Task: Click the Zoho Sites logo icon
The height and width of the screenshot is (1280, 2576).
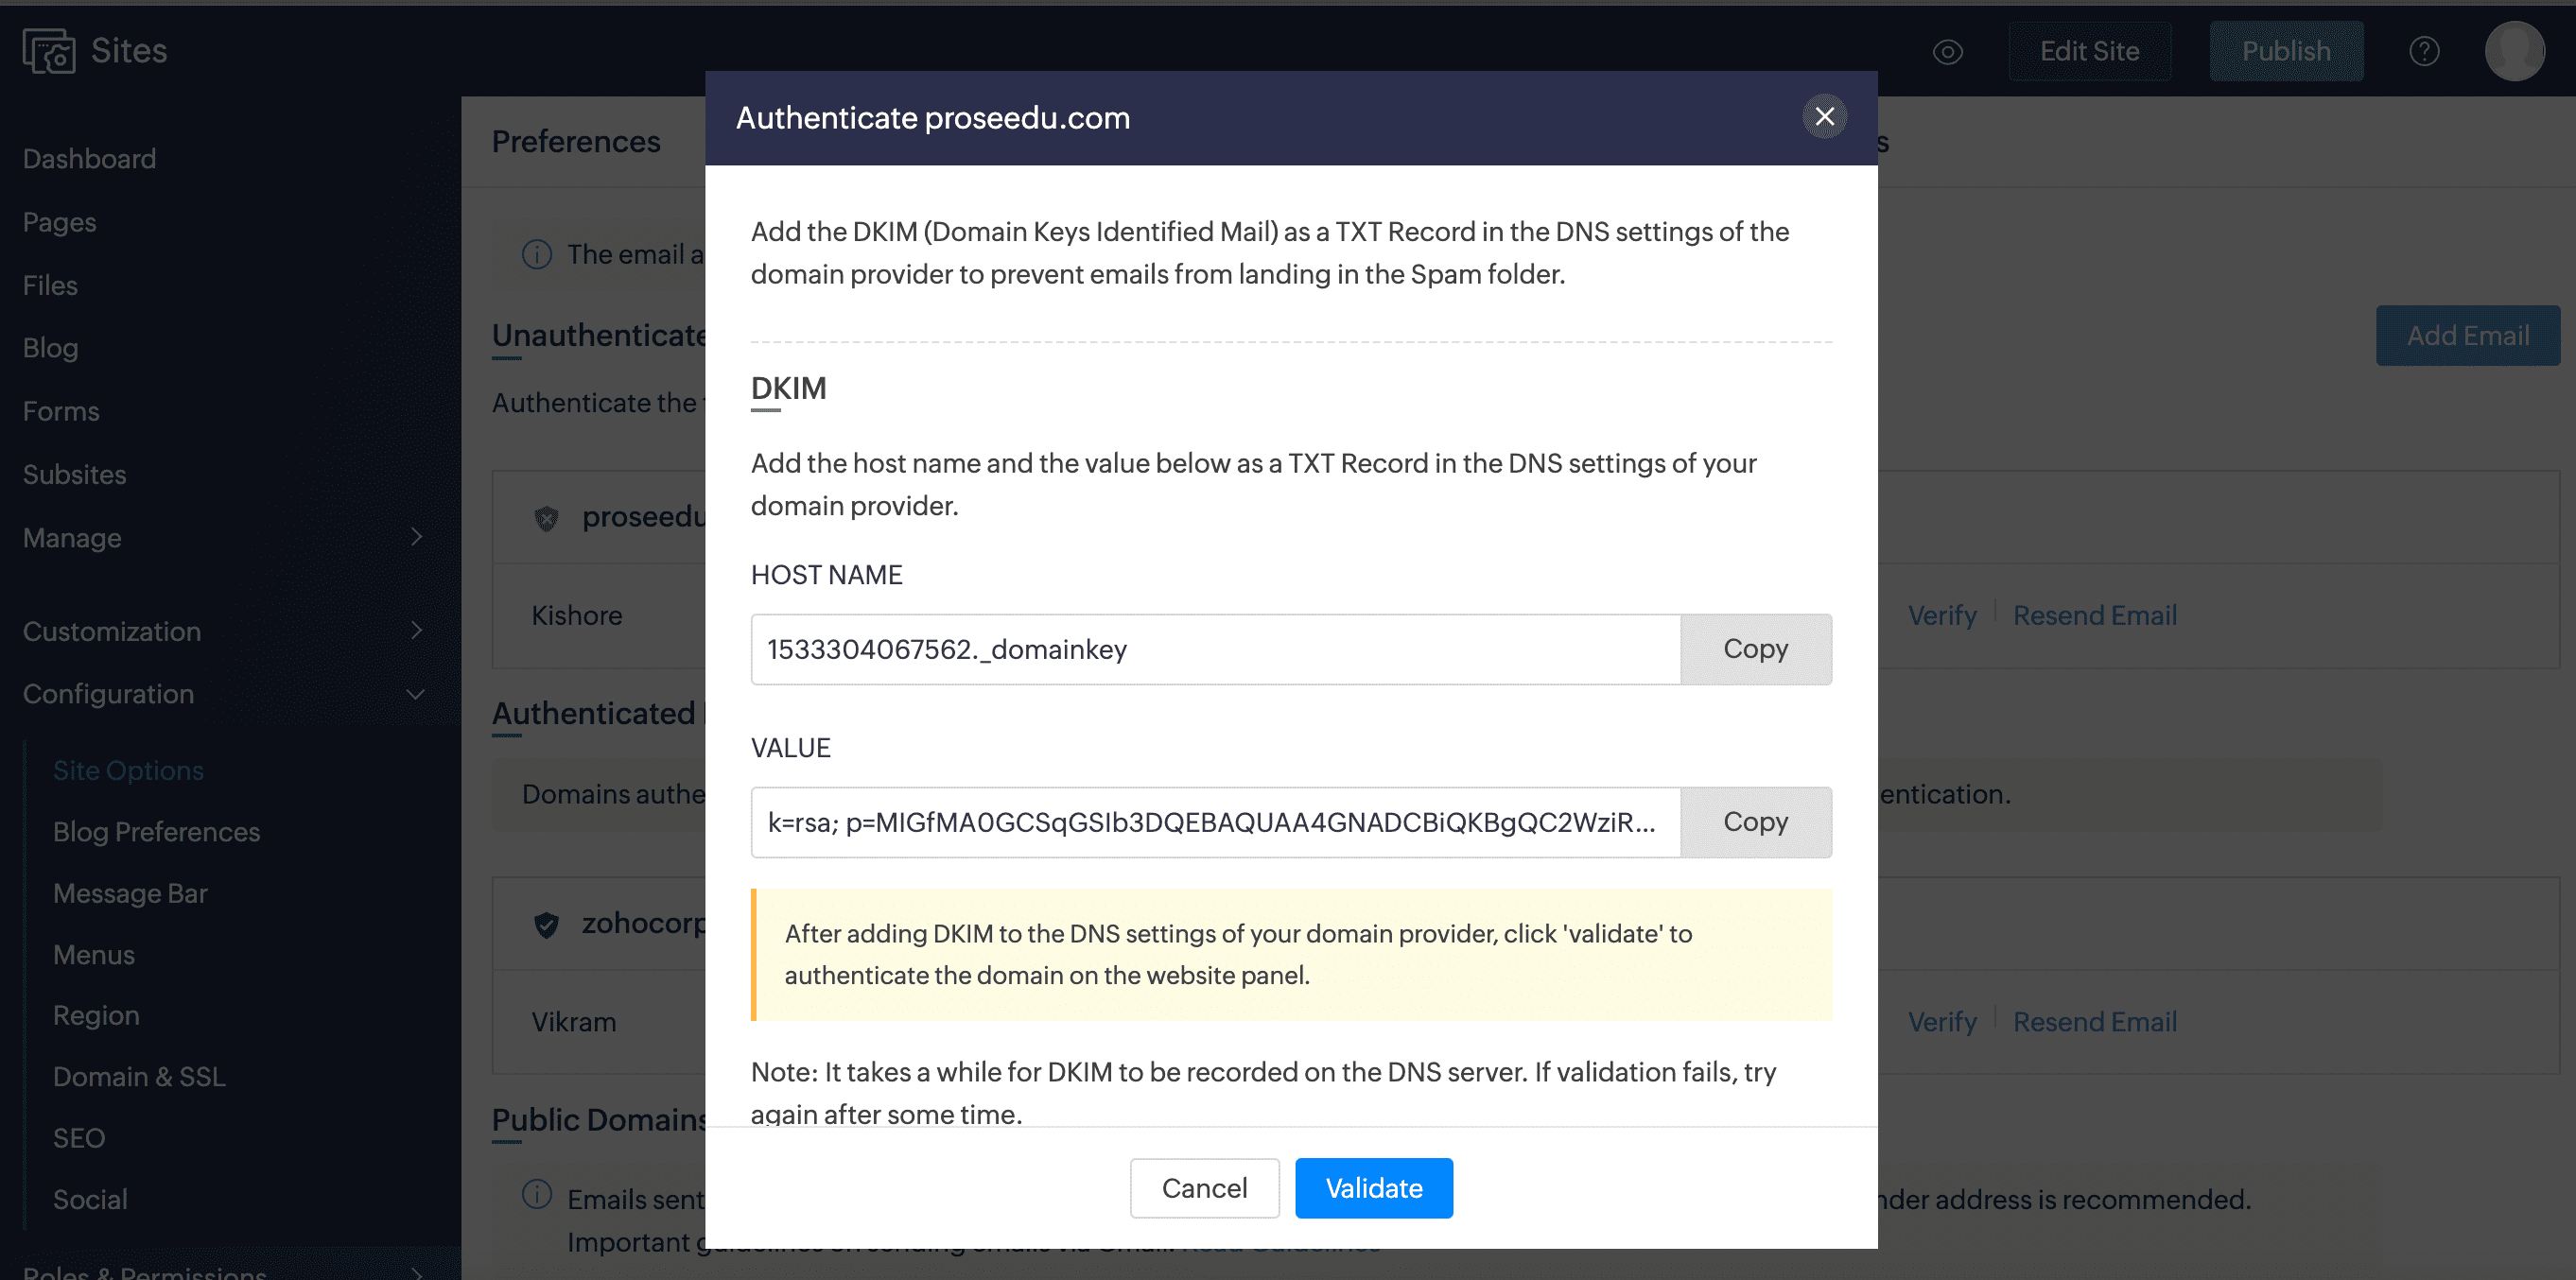Action: click(49, 51)
